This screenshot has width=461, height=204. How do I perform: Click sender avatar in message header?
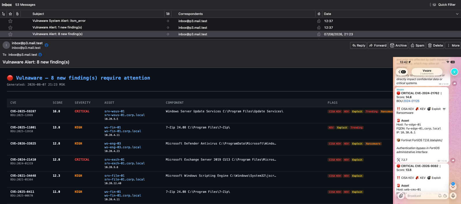tap(6, 45)
